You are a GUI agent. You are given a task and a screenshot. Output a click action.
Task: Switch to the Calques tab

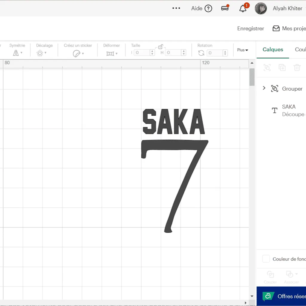[x=273, y=50]
